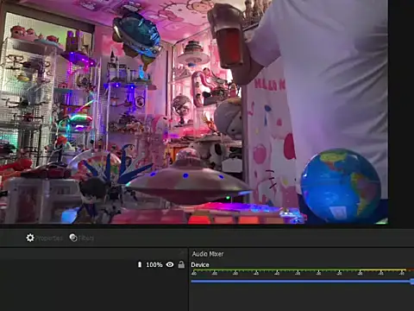The image size is (414, 311).
Task: Open the Filters dialog for the source
Action: pos(82,238)
